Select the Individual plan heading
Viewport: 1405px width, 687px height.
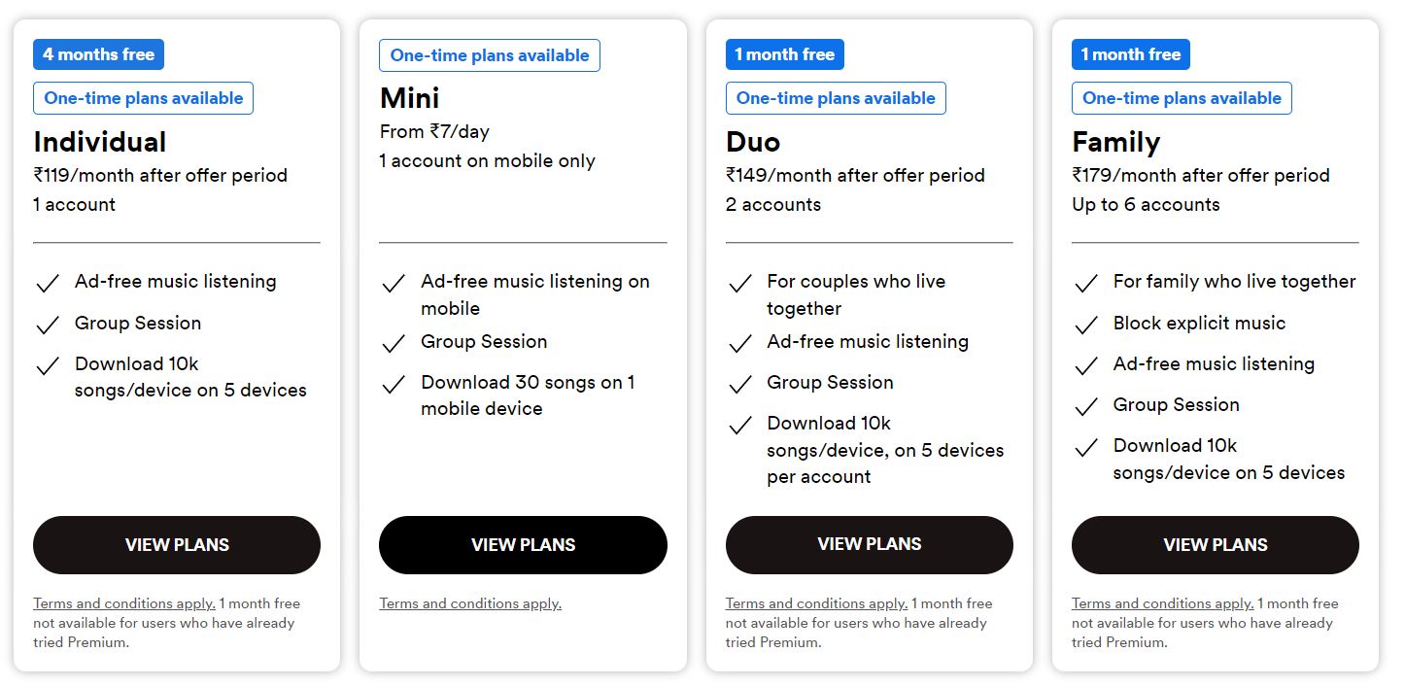pos(99,141)
